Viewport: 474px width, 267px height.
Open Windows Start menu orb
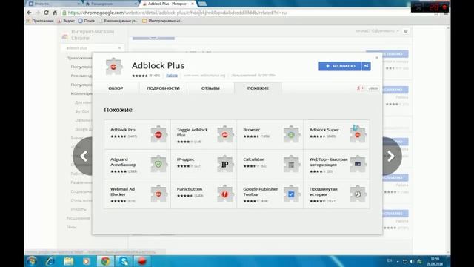pyautogui.click(x=32, y=261)
